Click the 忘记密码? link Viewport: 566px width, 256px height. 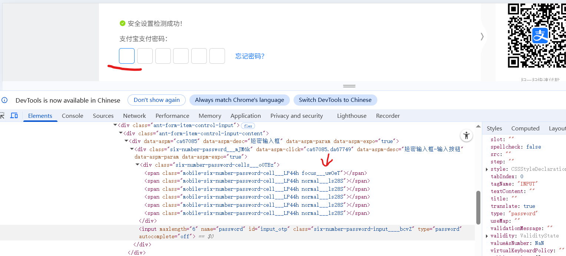[250, 56]
